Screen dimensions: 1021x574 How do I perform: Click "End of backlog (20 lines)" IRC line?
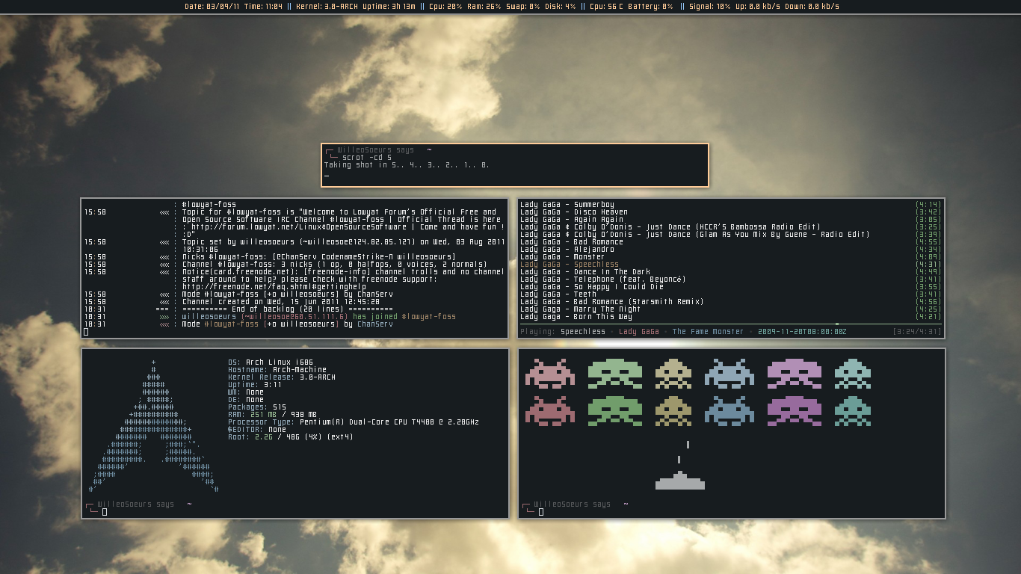click(x=288, y=309)
